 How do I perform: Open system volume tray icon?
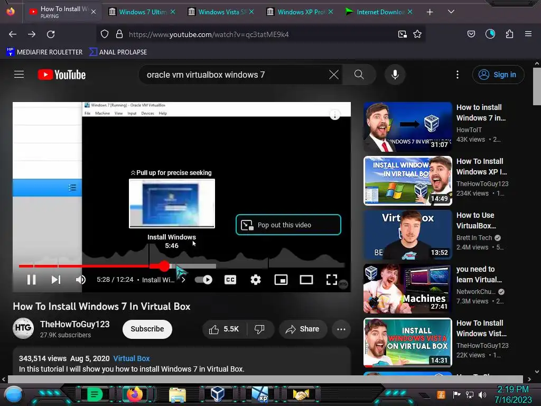[482, 394]
